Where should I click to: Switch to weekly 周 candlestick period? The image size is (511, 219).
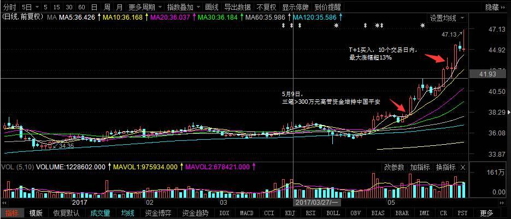tap(107, 7)
